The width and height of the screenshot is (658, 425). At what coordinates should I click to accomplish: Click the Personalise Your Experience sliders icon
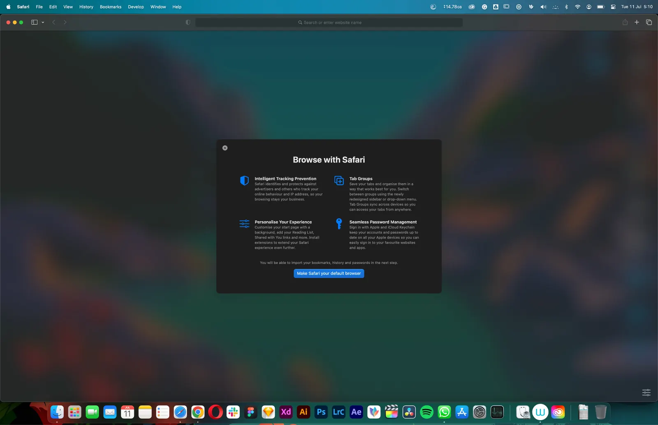click(x=244, y=224)
